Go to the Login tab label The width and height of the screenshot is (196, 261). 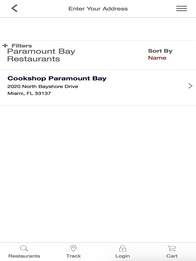tap(122, 256)
